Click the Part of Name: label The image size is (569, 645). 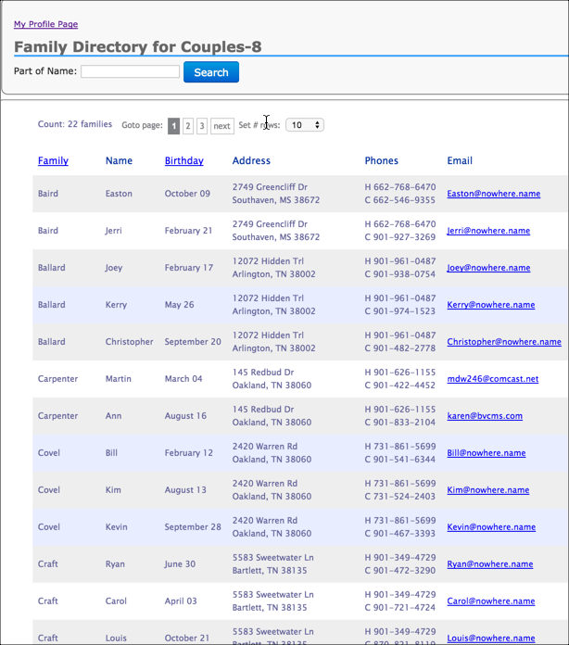[x=45, y=70]
